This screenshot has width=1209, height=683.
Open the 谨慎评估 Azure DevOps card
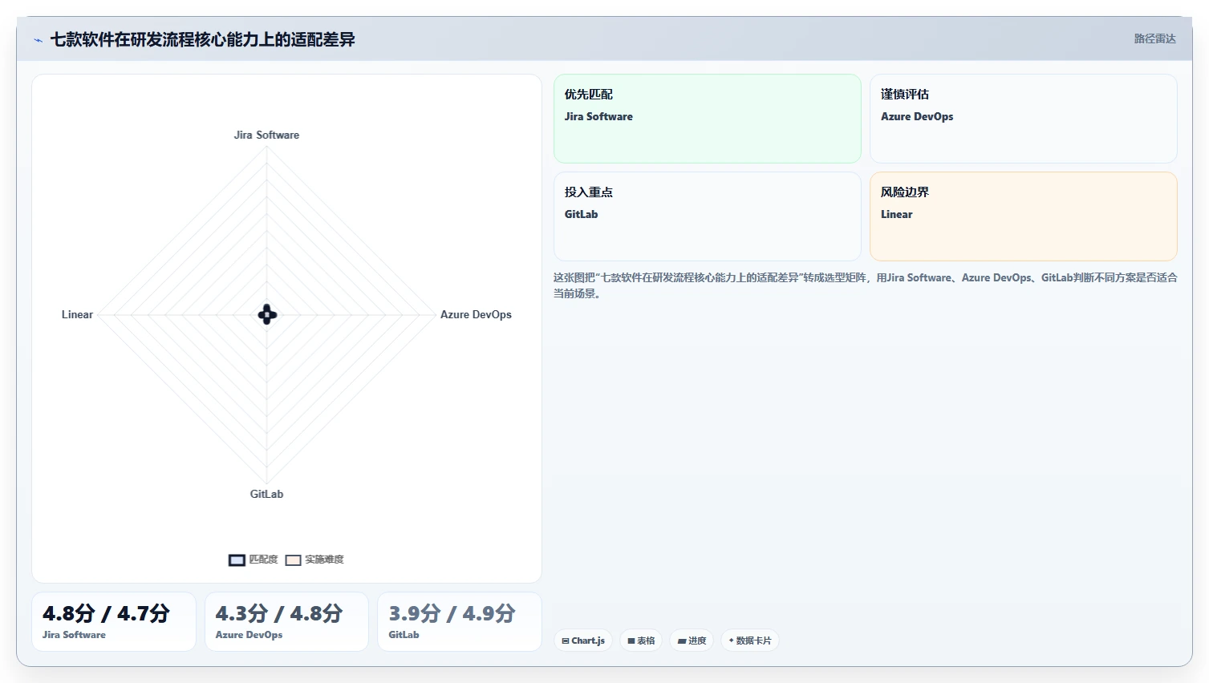coord(1023,119)
